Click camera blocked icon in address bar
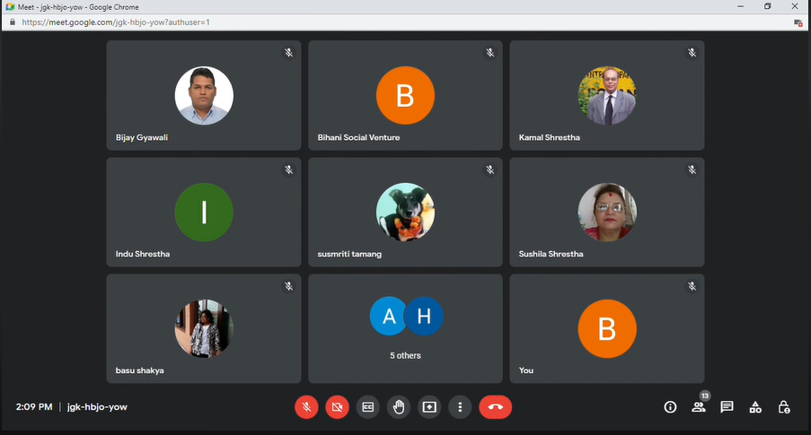811x435 pixels. point(798,22)
